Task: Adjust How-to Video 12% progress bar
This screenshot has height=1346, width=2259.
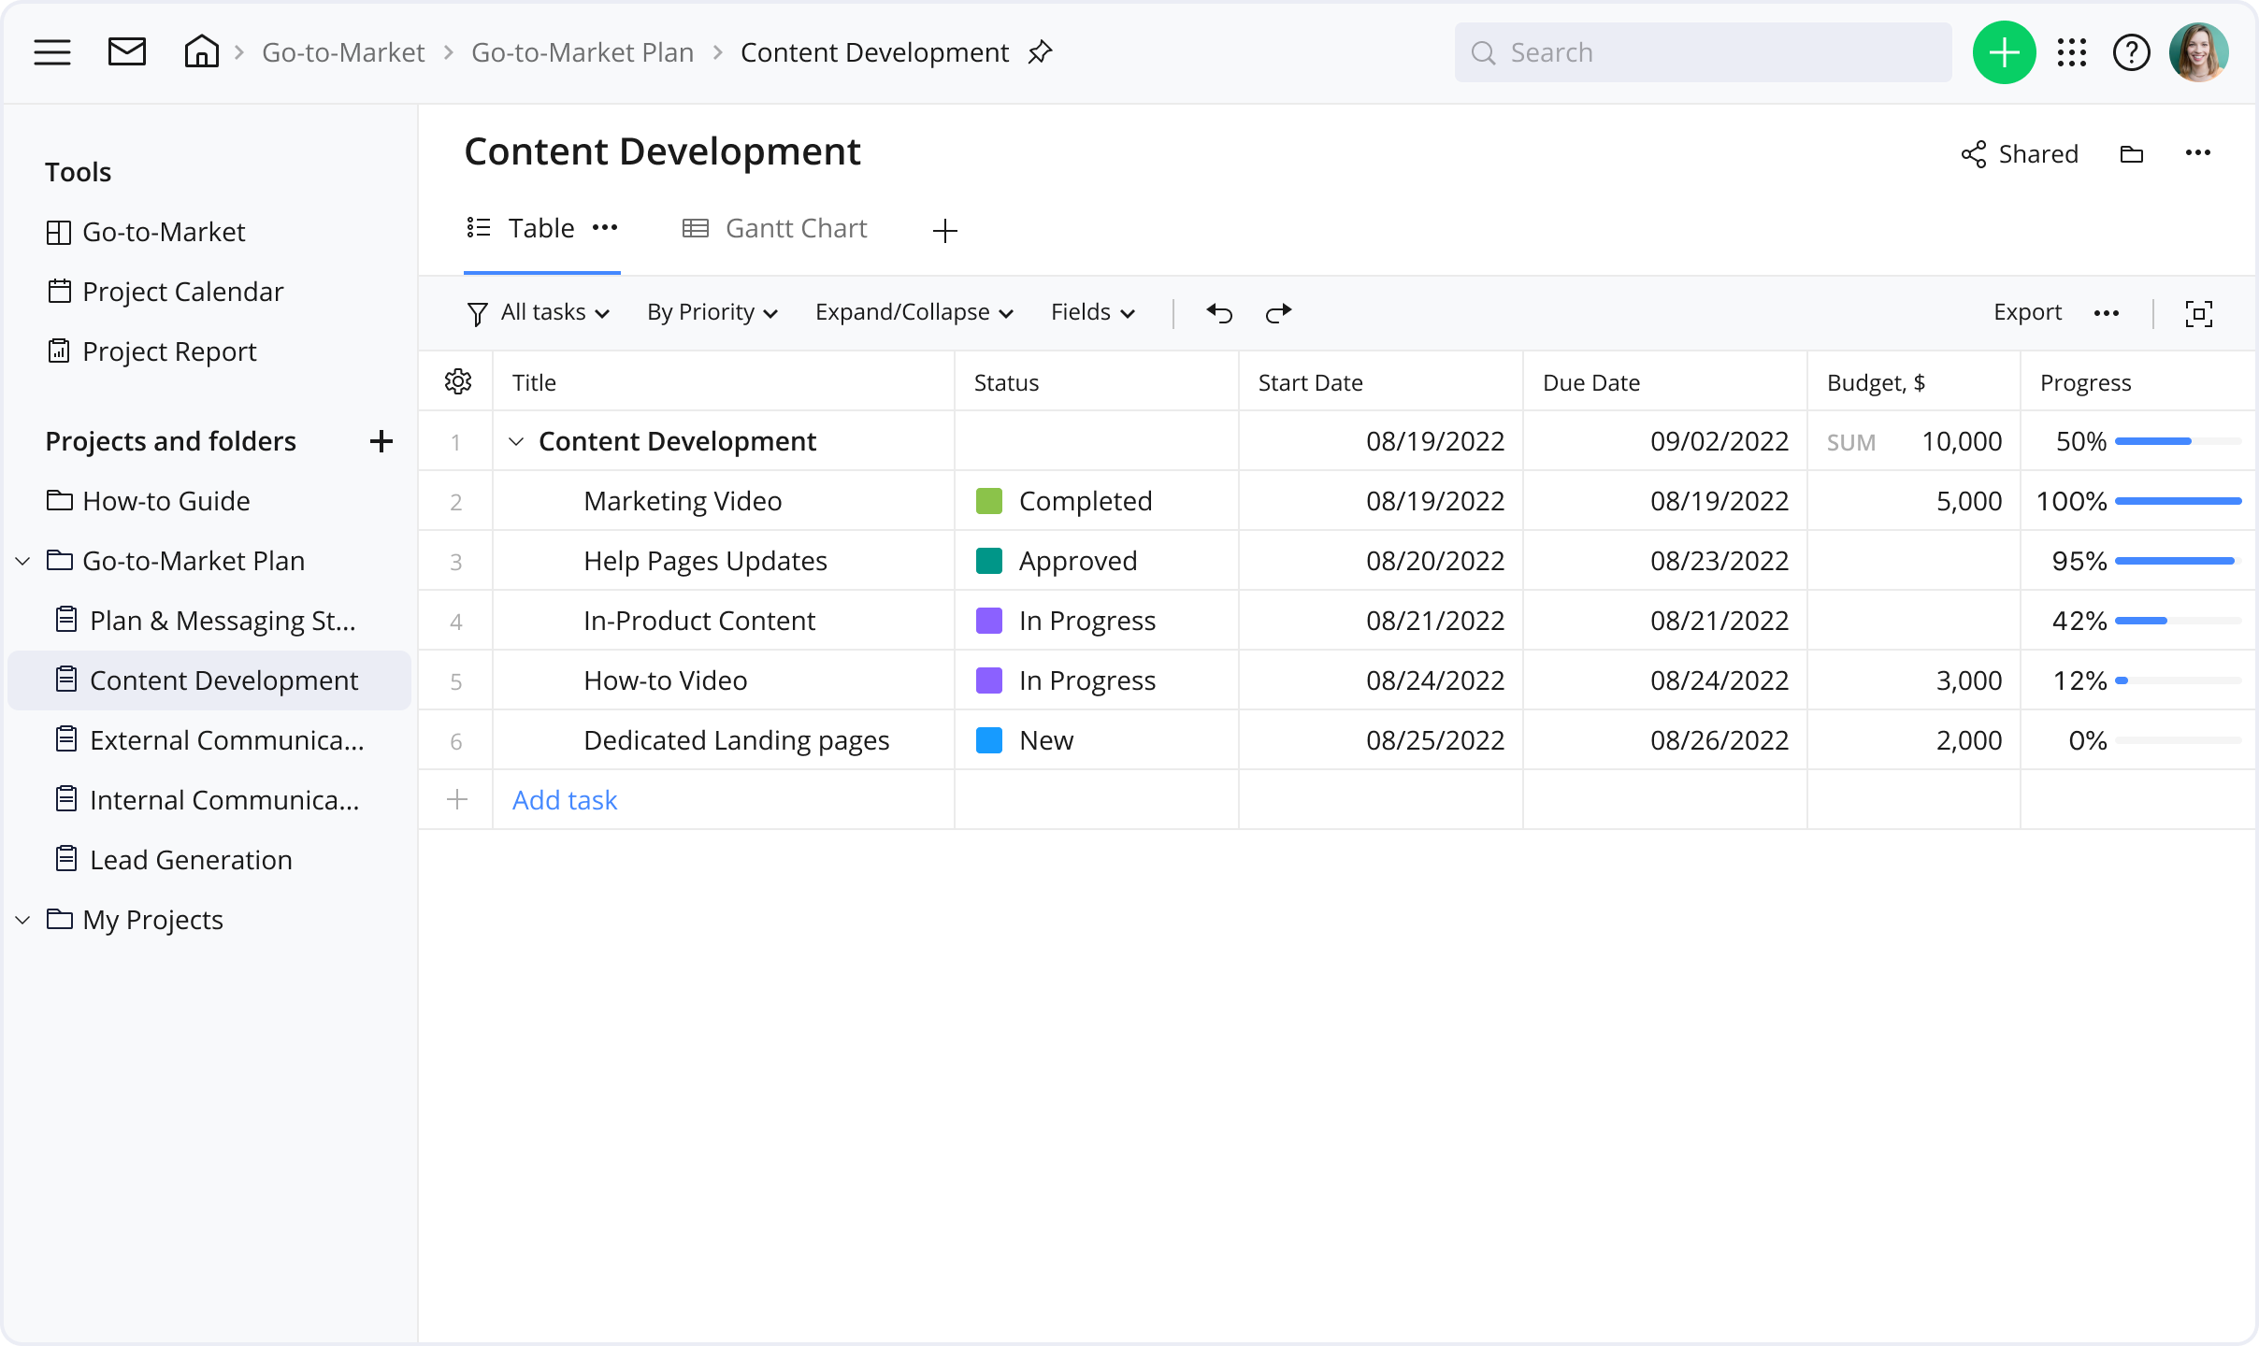Action: point(2178,680)
